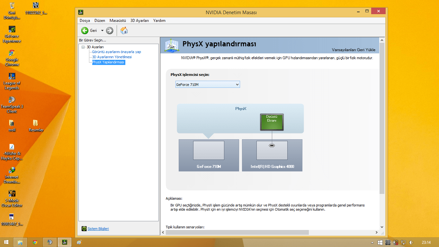Select the -Nilüfer & Hayko Cep... audio file
The image size is (439, 247).
[12, 151]
